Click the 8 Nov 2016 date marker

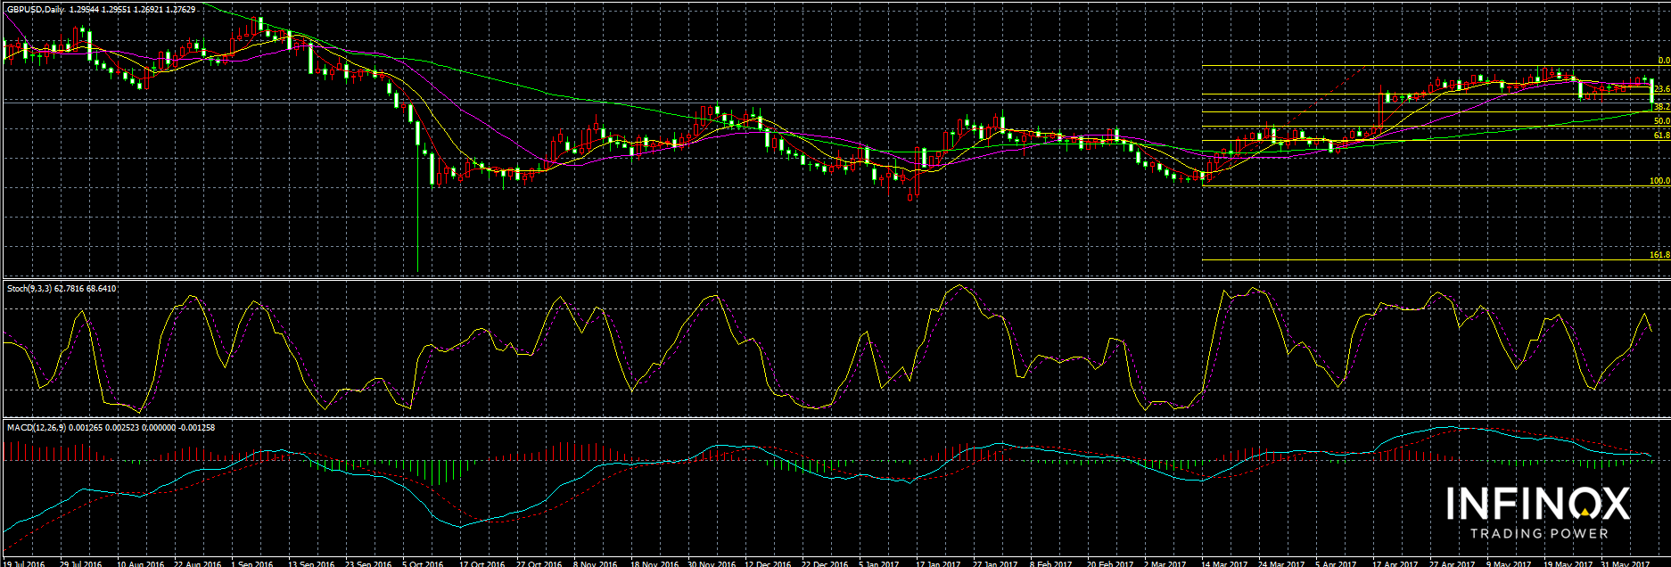tap(595, 563)
